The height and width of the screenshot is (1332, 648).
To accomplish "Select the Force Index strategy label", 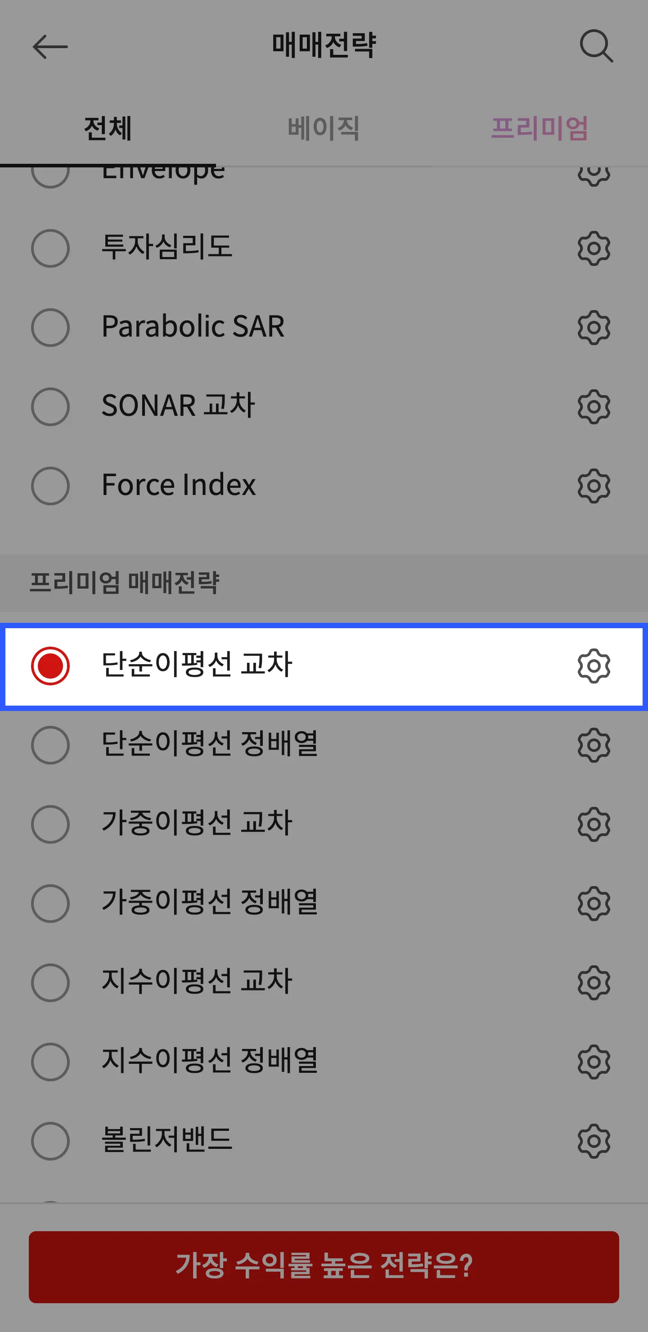I will point(178,485).
